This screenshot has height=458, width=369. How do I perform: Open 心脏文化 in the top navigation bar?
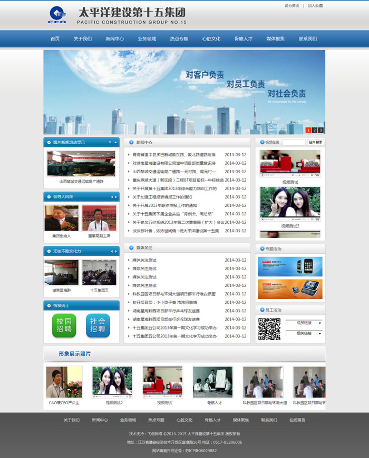click(211, 38)
